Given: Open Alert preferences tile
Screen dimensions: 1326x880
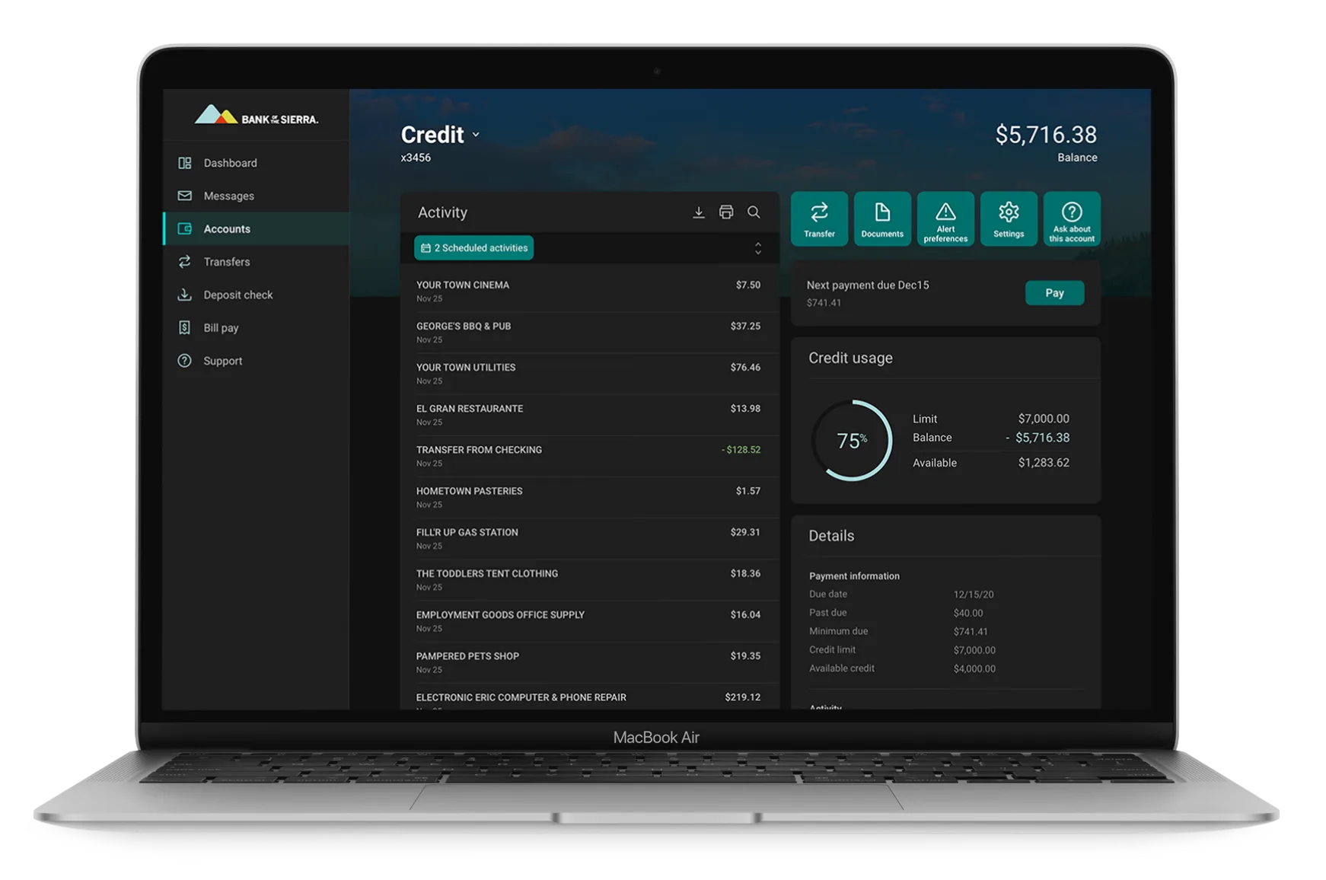Looking at the screenshot, I should pyautogui.click(x=945, y=219).
